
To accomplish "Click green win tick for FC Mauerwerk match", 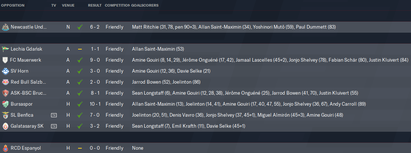I will 80,60.
